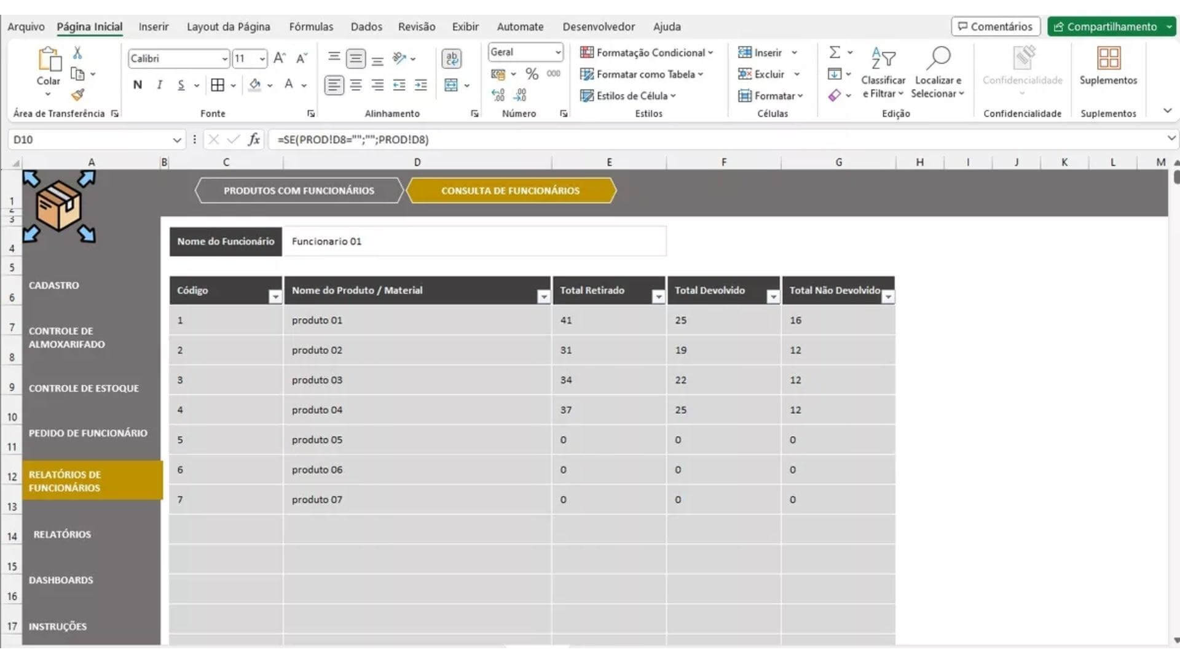Toggle bold N formatting

pyautogui.click(x=138, y=85)
